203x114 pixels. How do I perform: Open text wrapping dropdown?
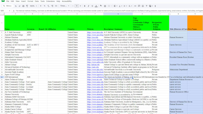(x=125, y=6)
